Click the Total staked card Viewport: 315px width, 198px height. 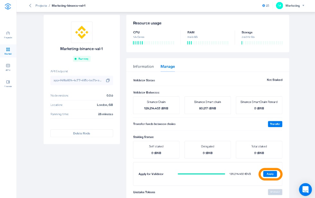[259, 150]
